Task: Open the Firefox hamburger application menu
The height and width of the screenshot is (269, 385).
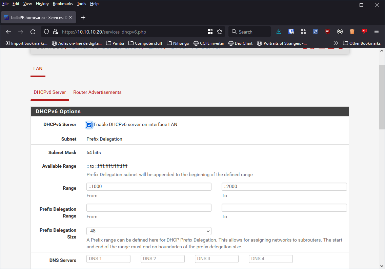Action: point(376,32)
